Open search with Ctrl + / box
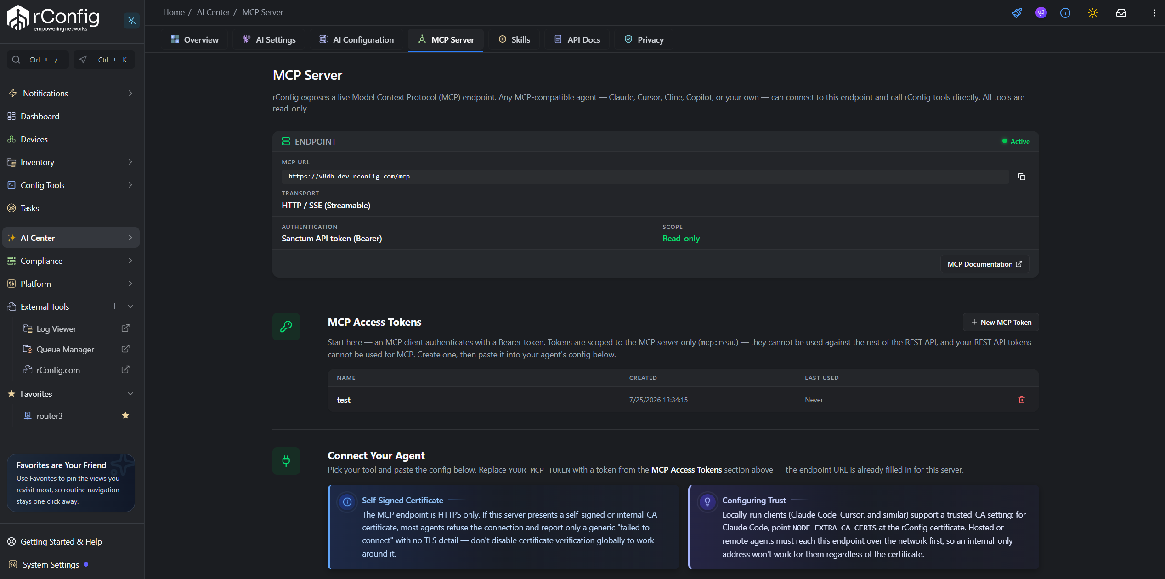Screen dimensions: 1165x579 (38, 60)
